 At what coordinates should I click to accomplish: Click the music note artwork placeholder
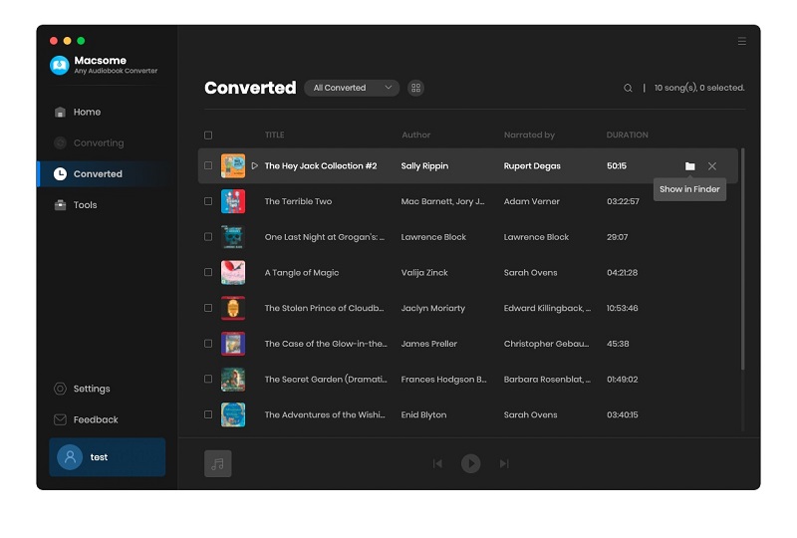[217, 463]
